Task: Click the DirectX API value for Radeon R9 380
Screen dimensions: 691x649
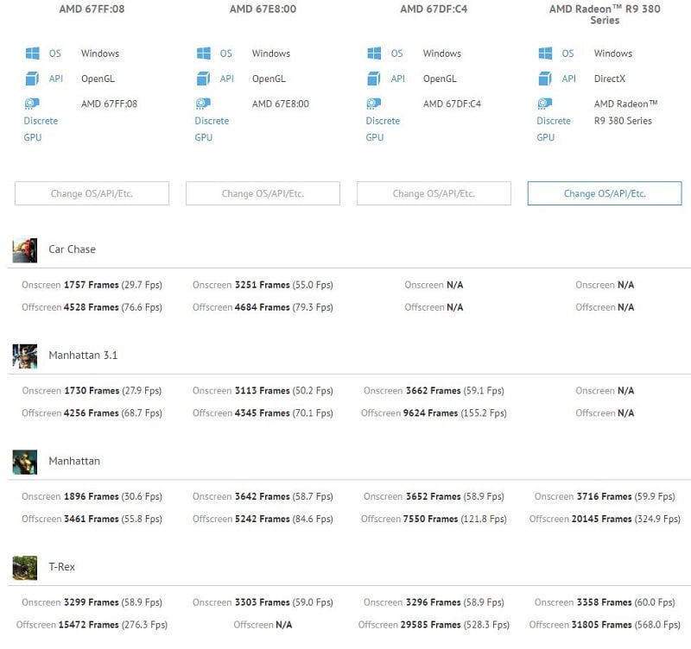Action: 610,79
